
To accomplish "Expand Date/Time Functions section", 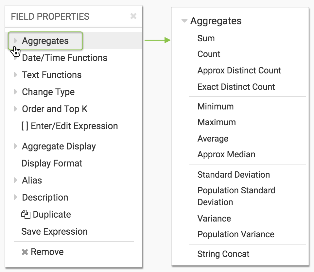I will (x=15, y=58).
